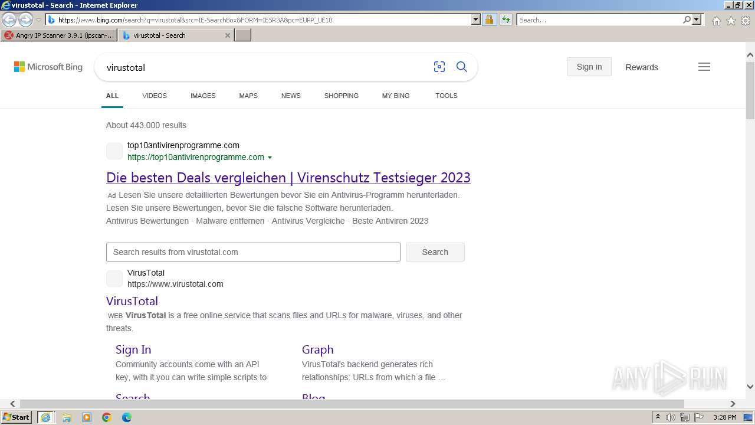Open the VirusTotal Graph sublink
Viewport: 755px width, 425px height.
coord(318,349)
